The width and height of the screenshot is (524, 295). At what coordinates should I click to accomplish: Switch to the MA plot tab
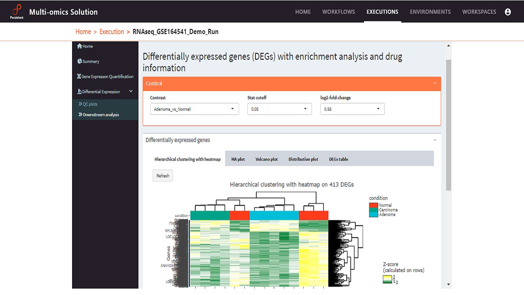point(238,159)
